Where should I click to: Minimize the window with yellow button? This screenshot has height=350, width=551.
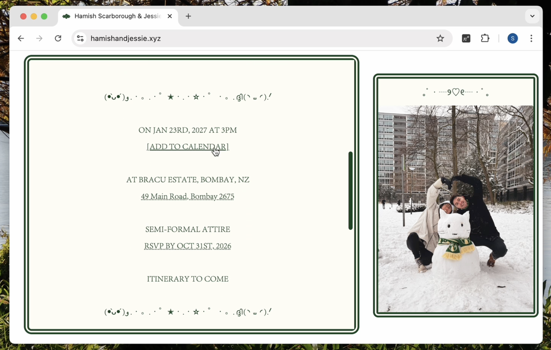[x=34, y=16]
